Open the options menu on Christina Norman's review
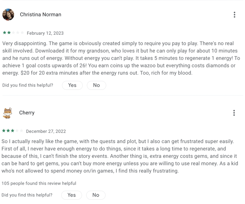Viewport: 245px width, 204px height. [235, 15]
